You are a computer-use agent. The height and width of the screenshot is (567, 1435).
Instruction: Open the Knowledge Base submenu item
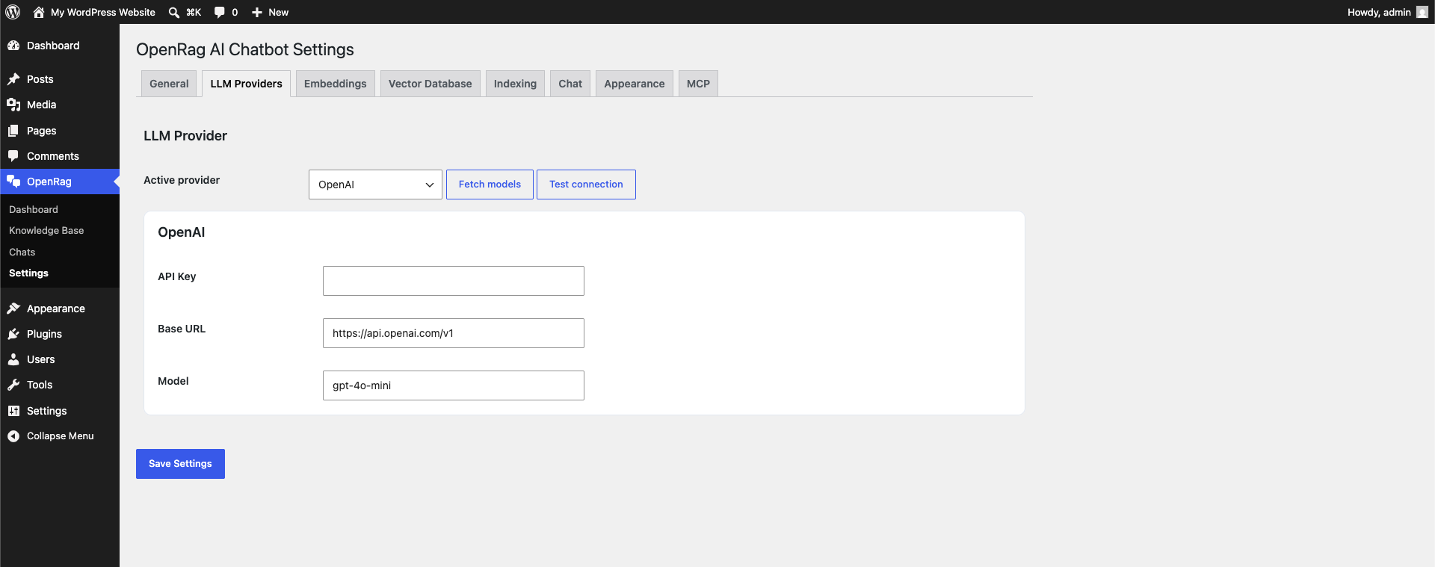coord(46,231)
